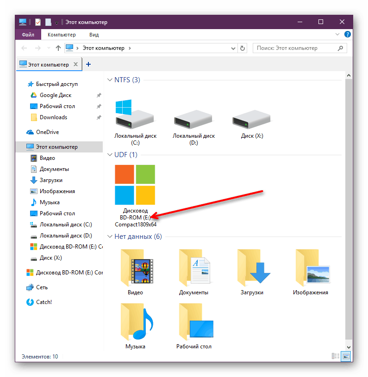Click breadcrumb arrow after Этот компьютер
Image resolution: width=368 pixels, height=377 pixels.
[130, 48]
